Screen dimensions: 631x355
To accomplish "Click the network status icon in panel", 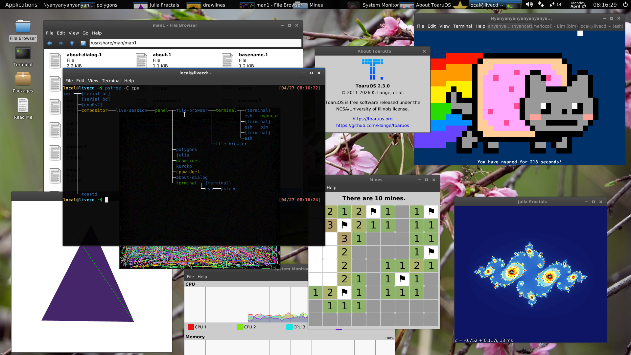I will point(541,5).
